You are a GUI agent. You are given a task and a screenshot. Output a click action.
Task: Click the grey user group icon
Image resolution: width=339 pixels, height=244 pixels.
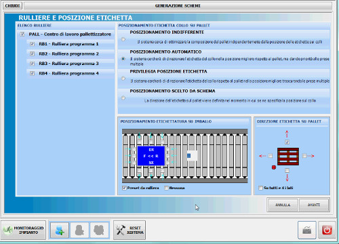(x=99, y=230)
